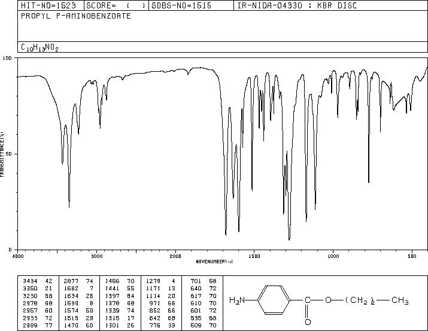Screen dimensions: 428x331
Task: Select the 1279 peak table entry
Action: [161, 281]
